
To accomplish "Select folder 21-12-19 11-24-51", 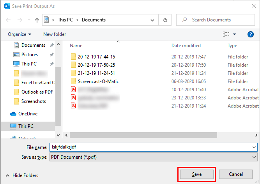I will 96,73.
